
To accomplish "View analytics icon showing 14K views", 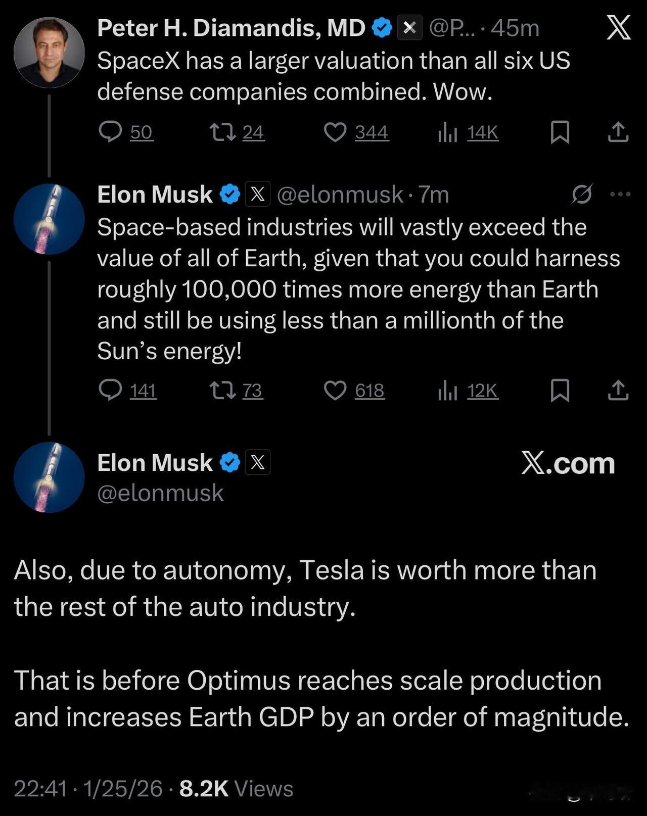I will click(x=448, y=132).
